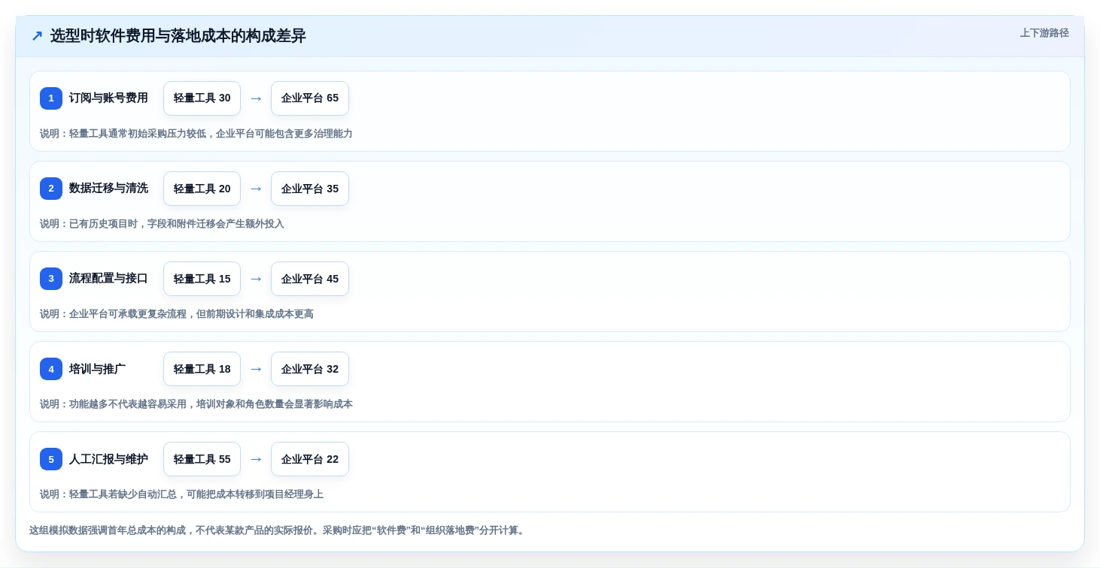
Task: Select the 轻量工具 18 chip
Action: (202, 369)
